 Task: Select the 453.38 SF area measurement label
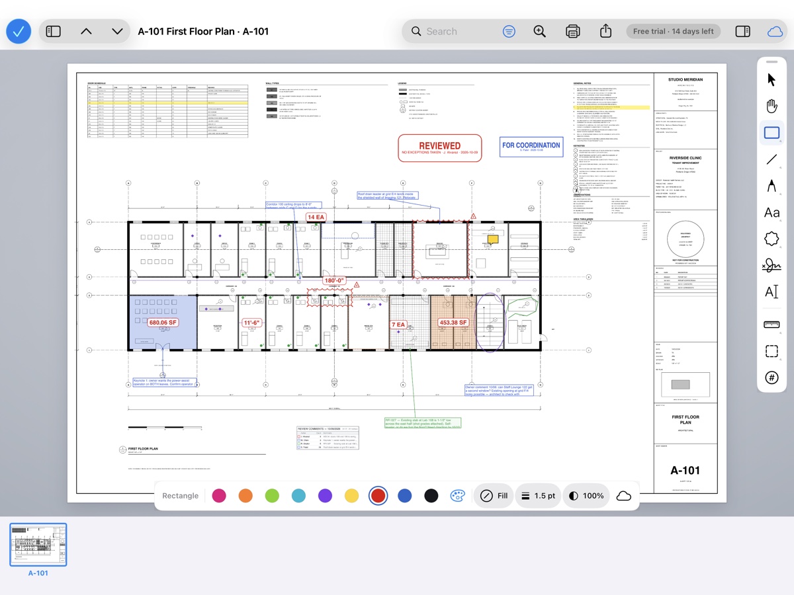coord(453,323)
